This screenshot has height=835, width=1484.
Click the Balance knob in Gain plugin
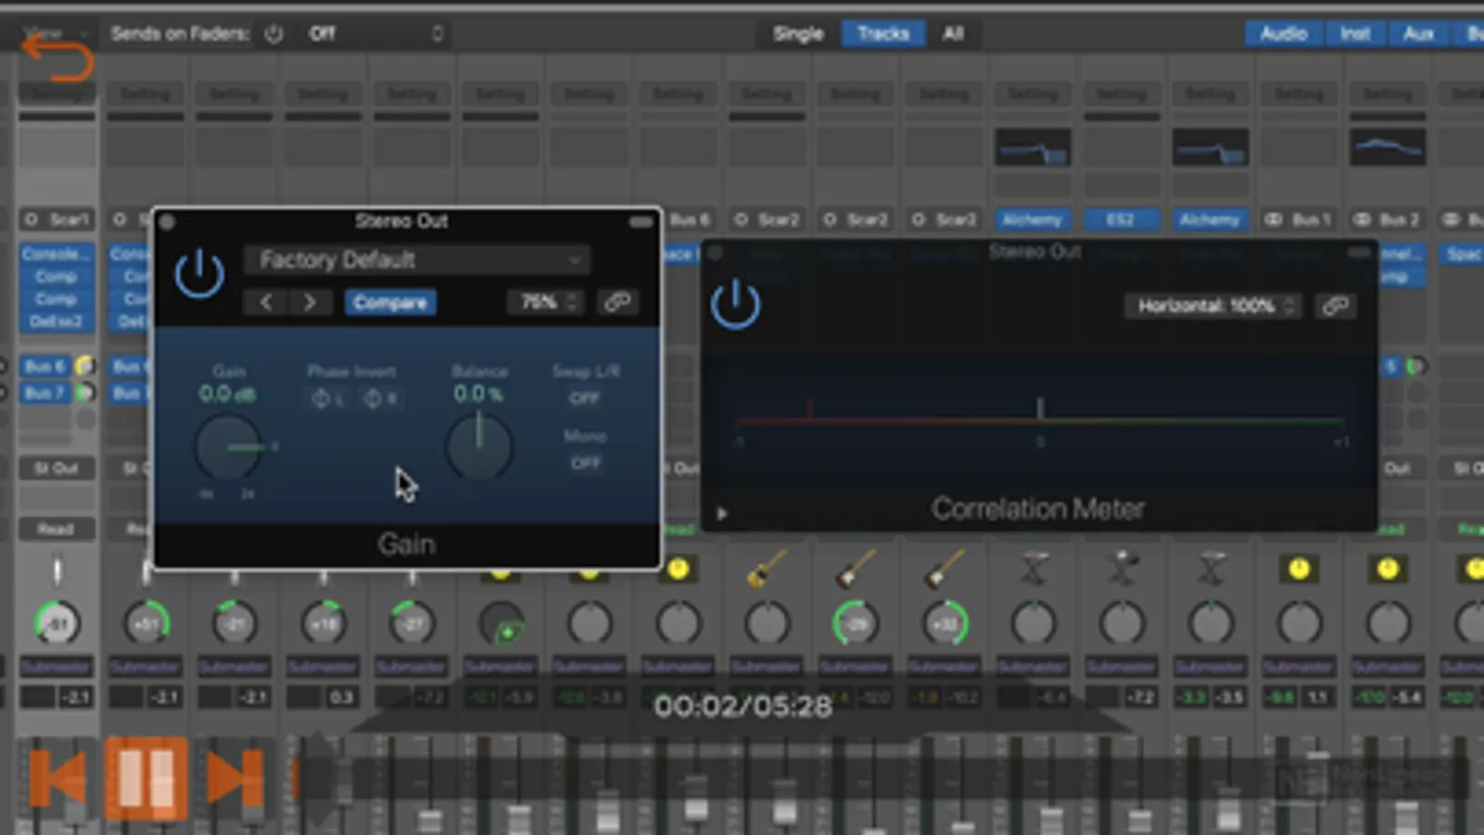pos(479,447)
